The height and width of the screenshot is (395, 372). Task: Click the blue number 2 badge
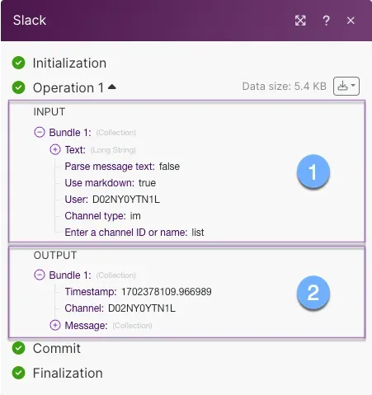pyautogui.click(x=313, y=293)
